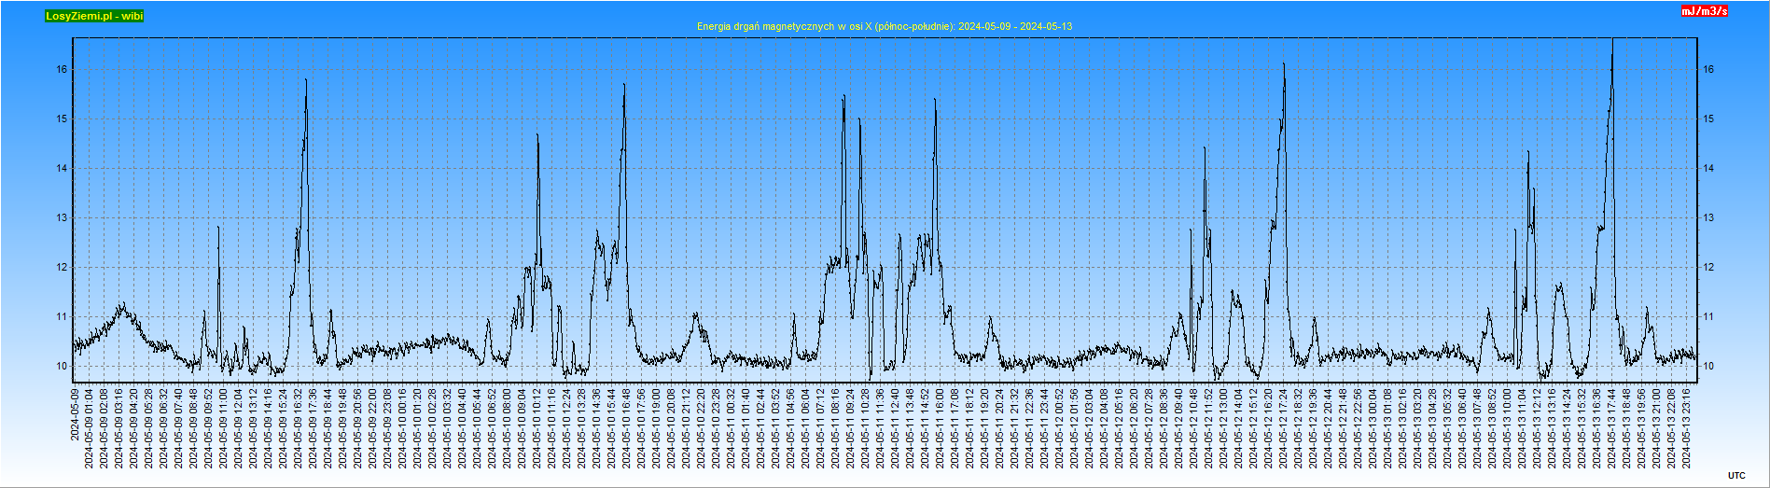Click the 2024-05-13 00:04 time label

tap(1373, 428)
